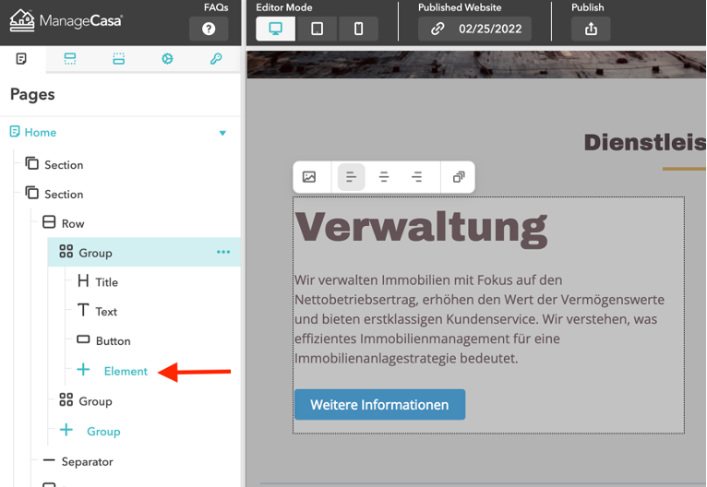Select the Pages tab icon
Image resolution: width=707 pixels, height=487 pixels.
(21, 58)
